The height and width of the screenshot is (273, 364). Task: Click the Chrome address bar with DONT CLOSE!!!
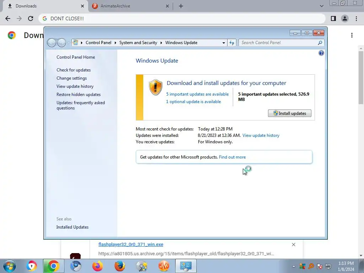pos(182,18)
